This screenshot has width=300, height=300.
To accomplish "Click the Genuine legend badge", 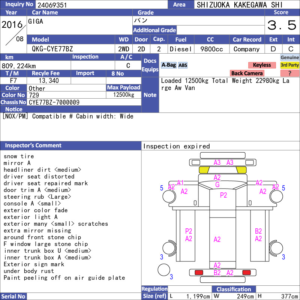I will click(x=289, y=57).
